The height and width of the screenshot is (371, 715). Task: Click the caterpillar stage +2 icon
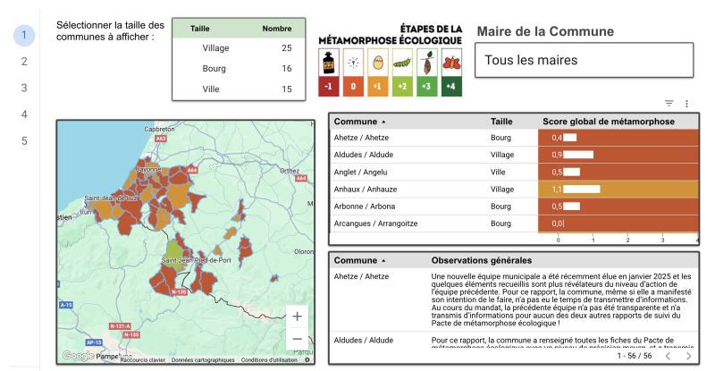point(403,64)
